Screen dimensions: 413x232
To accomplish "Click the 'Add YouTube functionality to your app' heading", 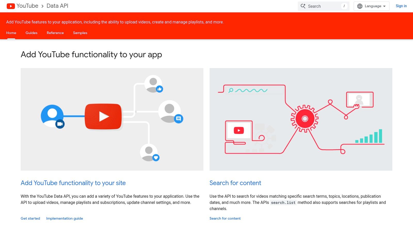I will point(91,55).
